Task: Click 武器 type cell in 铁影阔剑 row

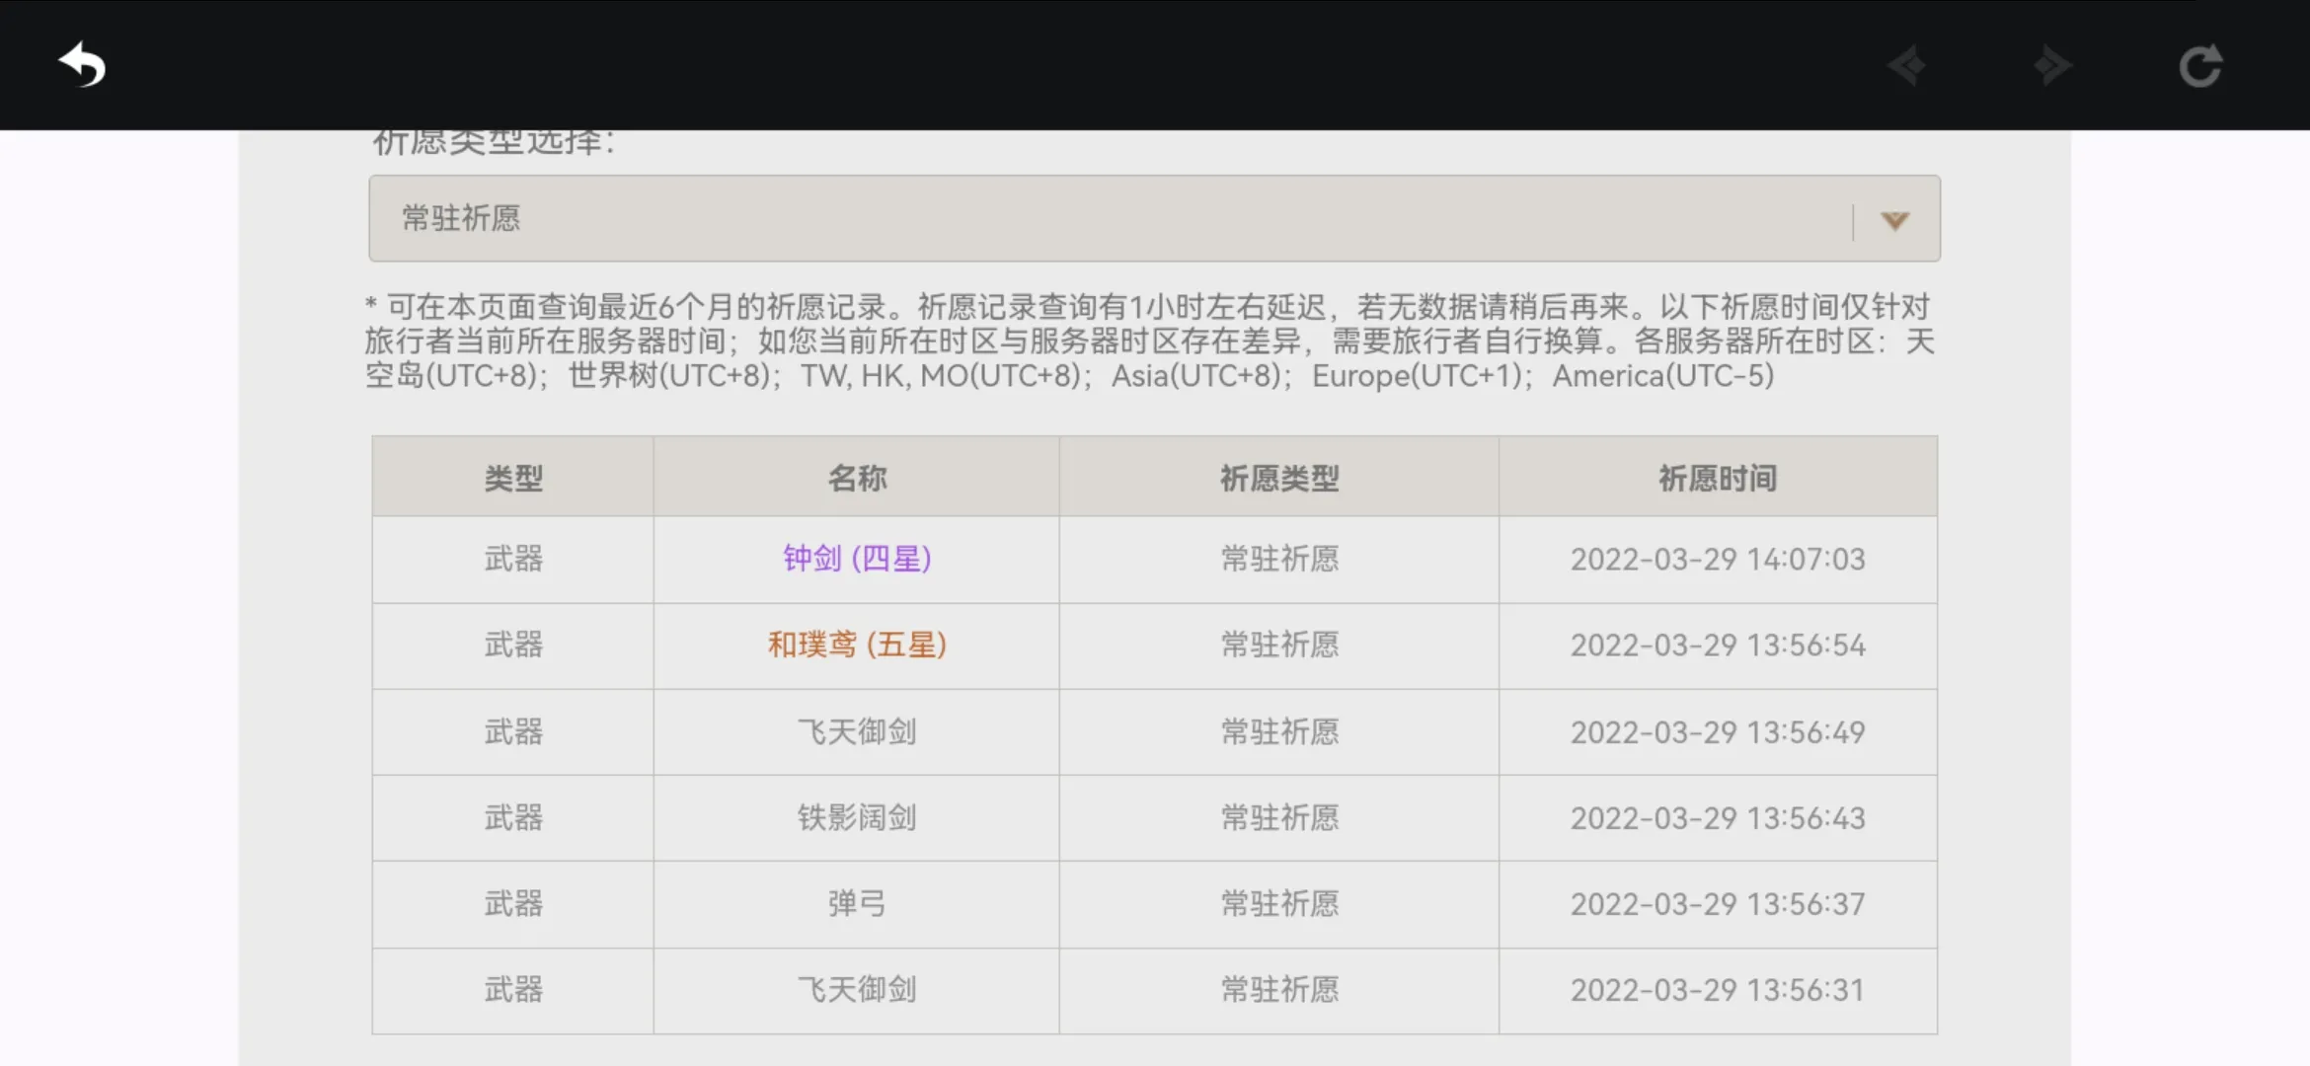Action: tap(513, 817)
